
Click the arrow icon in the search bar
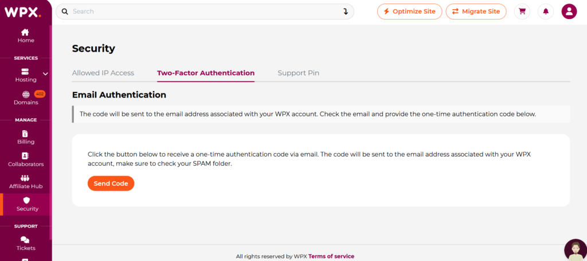(345, 11)
